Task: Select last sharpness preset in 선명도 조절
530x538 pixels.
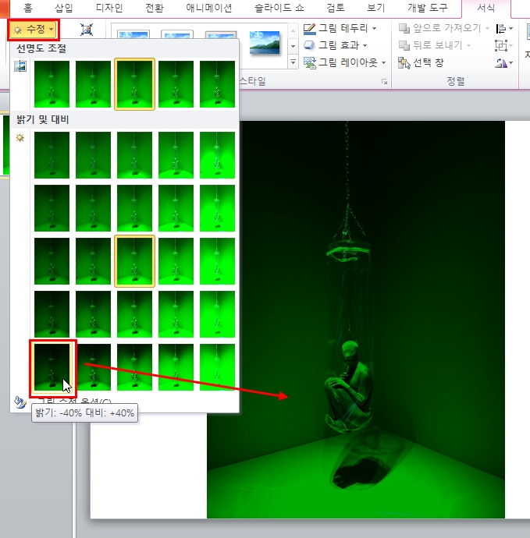Action: [217, 84]
